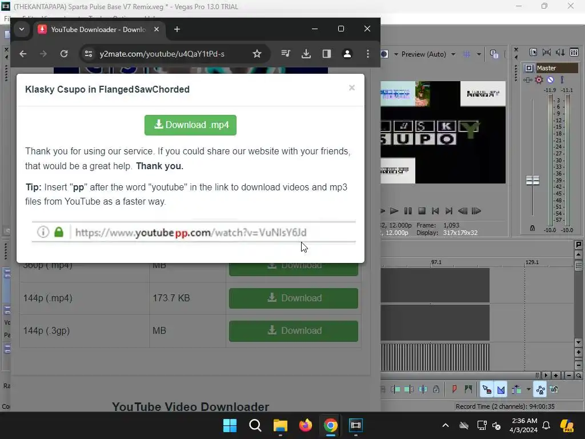The image size is (585, 439).
Task: Open Chrome three-dot menu
Action: [x=367, y=54]
